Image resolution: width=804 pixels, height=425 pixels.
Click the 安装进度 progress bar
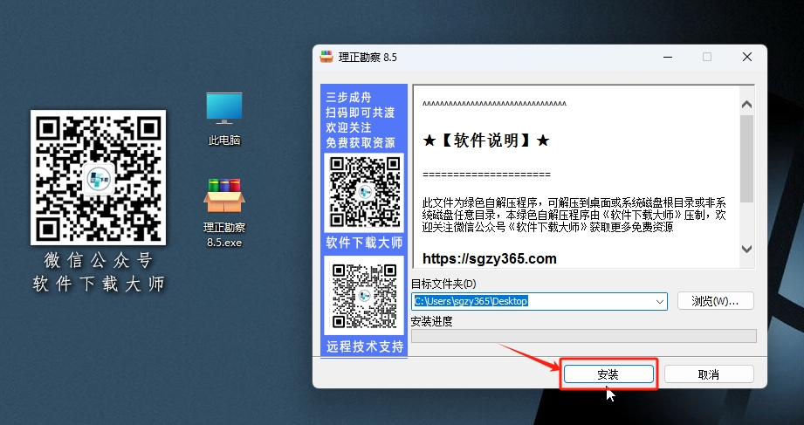[x=583, y=336]
